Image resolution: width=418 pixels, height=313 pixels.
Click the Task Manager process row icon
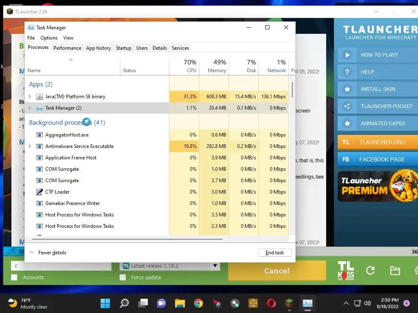click(40, 108)
